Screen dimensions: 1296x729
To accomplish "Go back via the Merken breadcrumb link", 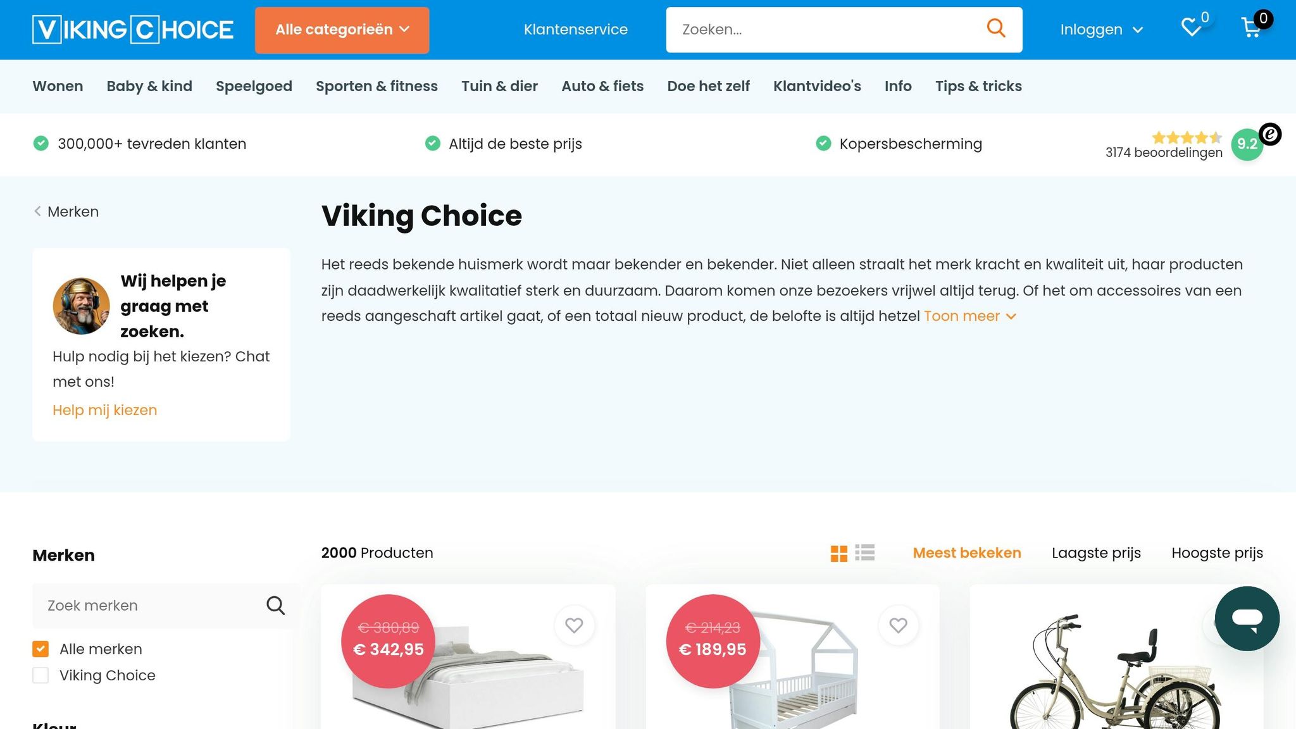I will pyautogui.click(x=72, y=211).
